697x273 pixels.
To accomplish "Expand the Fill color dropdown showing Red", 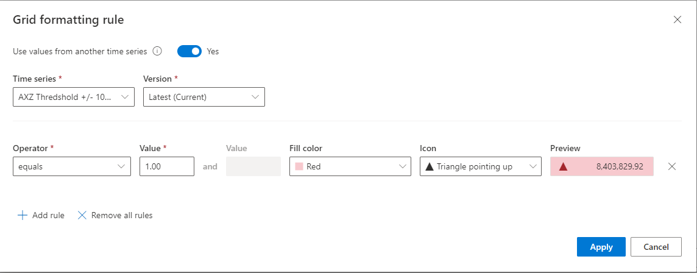I will [x=350, y=166].
